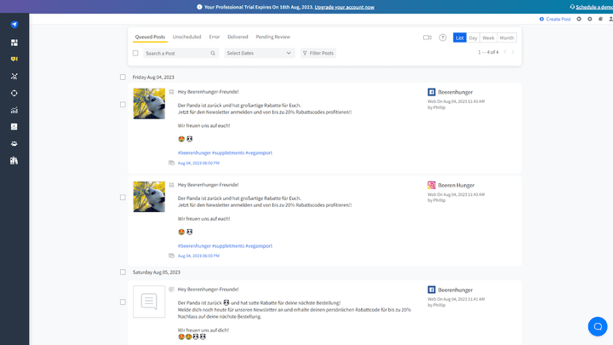Switch to the Queued Posts tab
613x345 pixels.
pos(150,37)
